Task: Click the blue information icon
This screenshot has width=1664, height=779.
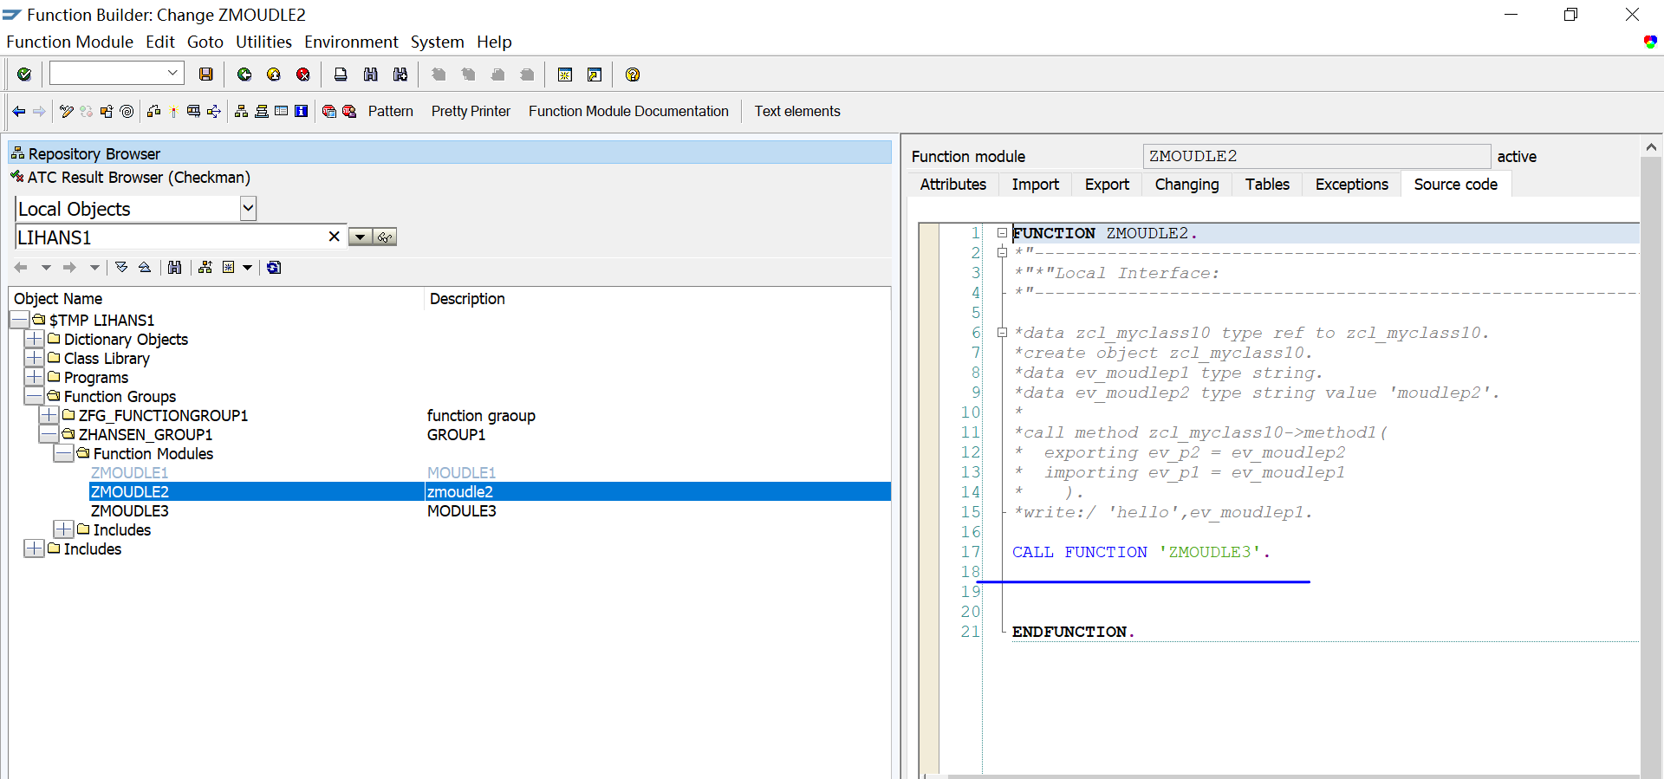Action: 301,111
